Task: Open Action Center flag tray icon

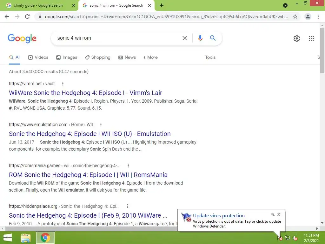Action: [x=280, y=238]
